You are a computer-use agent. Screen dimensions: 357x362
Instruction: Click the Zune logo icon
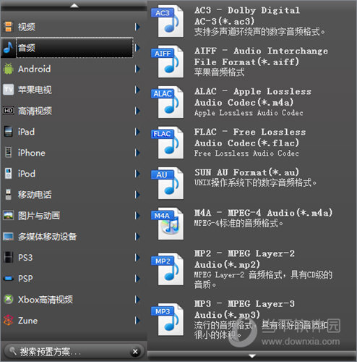[x=8, y=321]
